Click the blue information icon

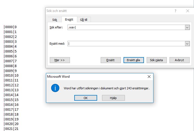coord(55,88)
